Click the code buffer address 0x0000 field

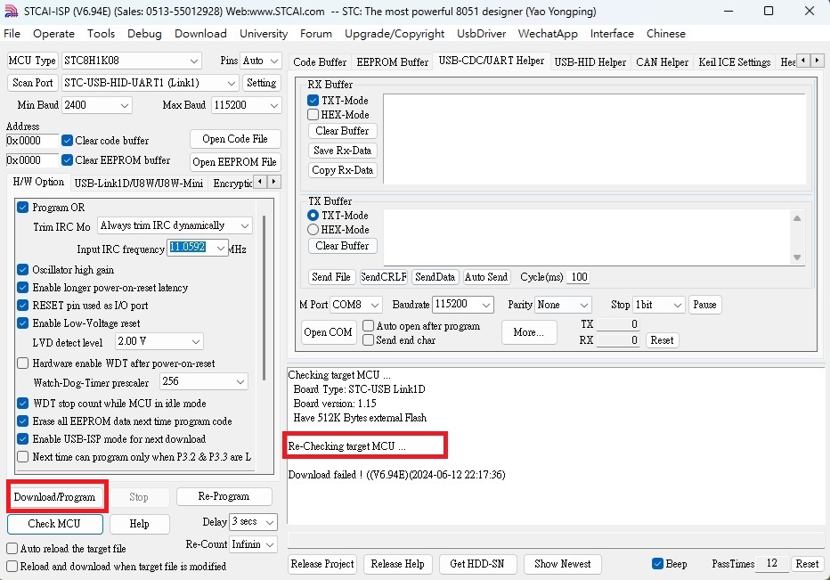click(x=32, y=141)
